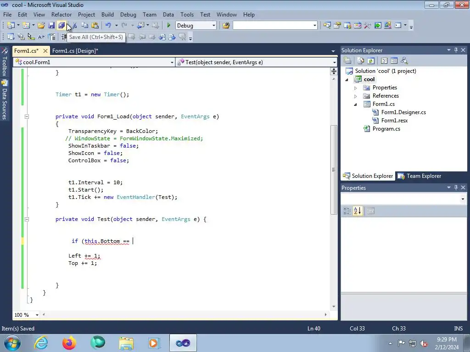Open the Solution Configurations Debug dropdown
This screenshot has width=470, height=352.
tap(214, 26)
